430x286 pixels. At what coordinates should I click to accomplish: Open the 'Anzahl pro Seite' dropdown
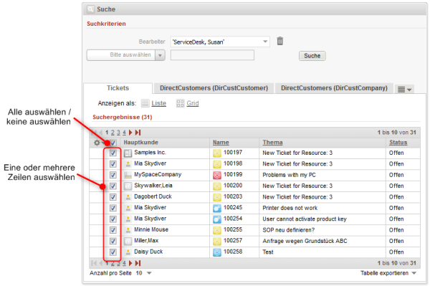[149, 273]
